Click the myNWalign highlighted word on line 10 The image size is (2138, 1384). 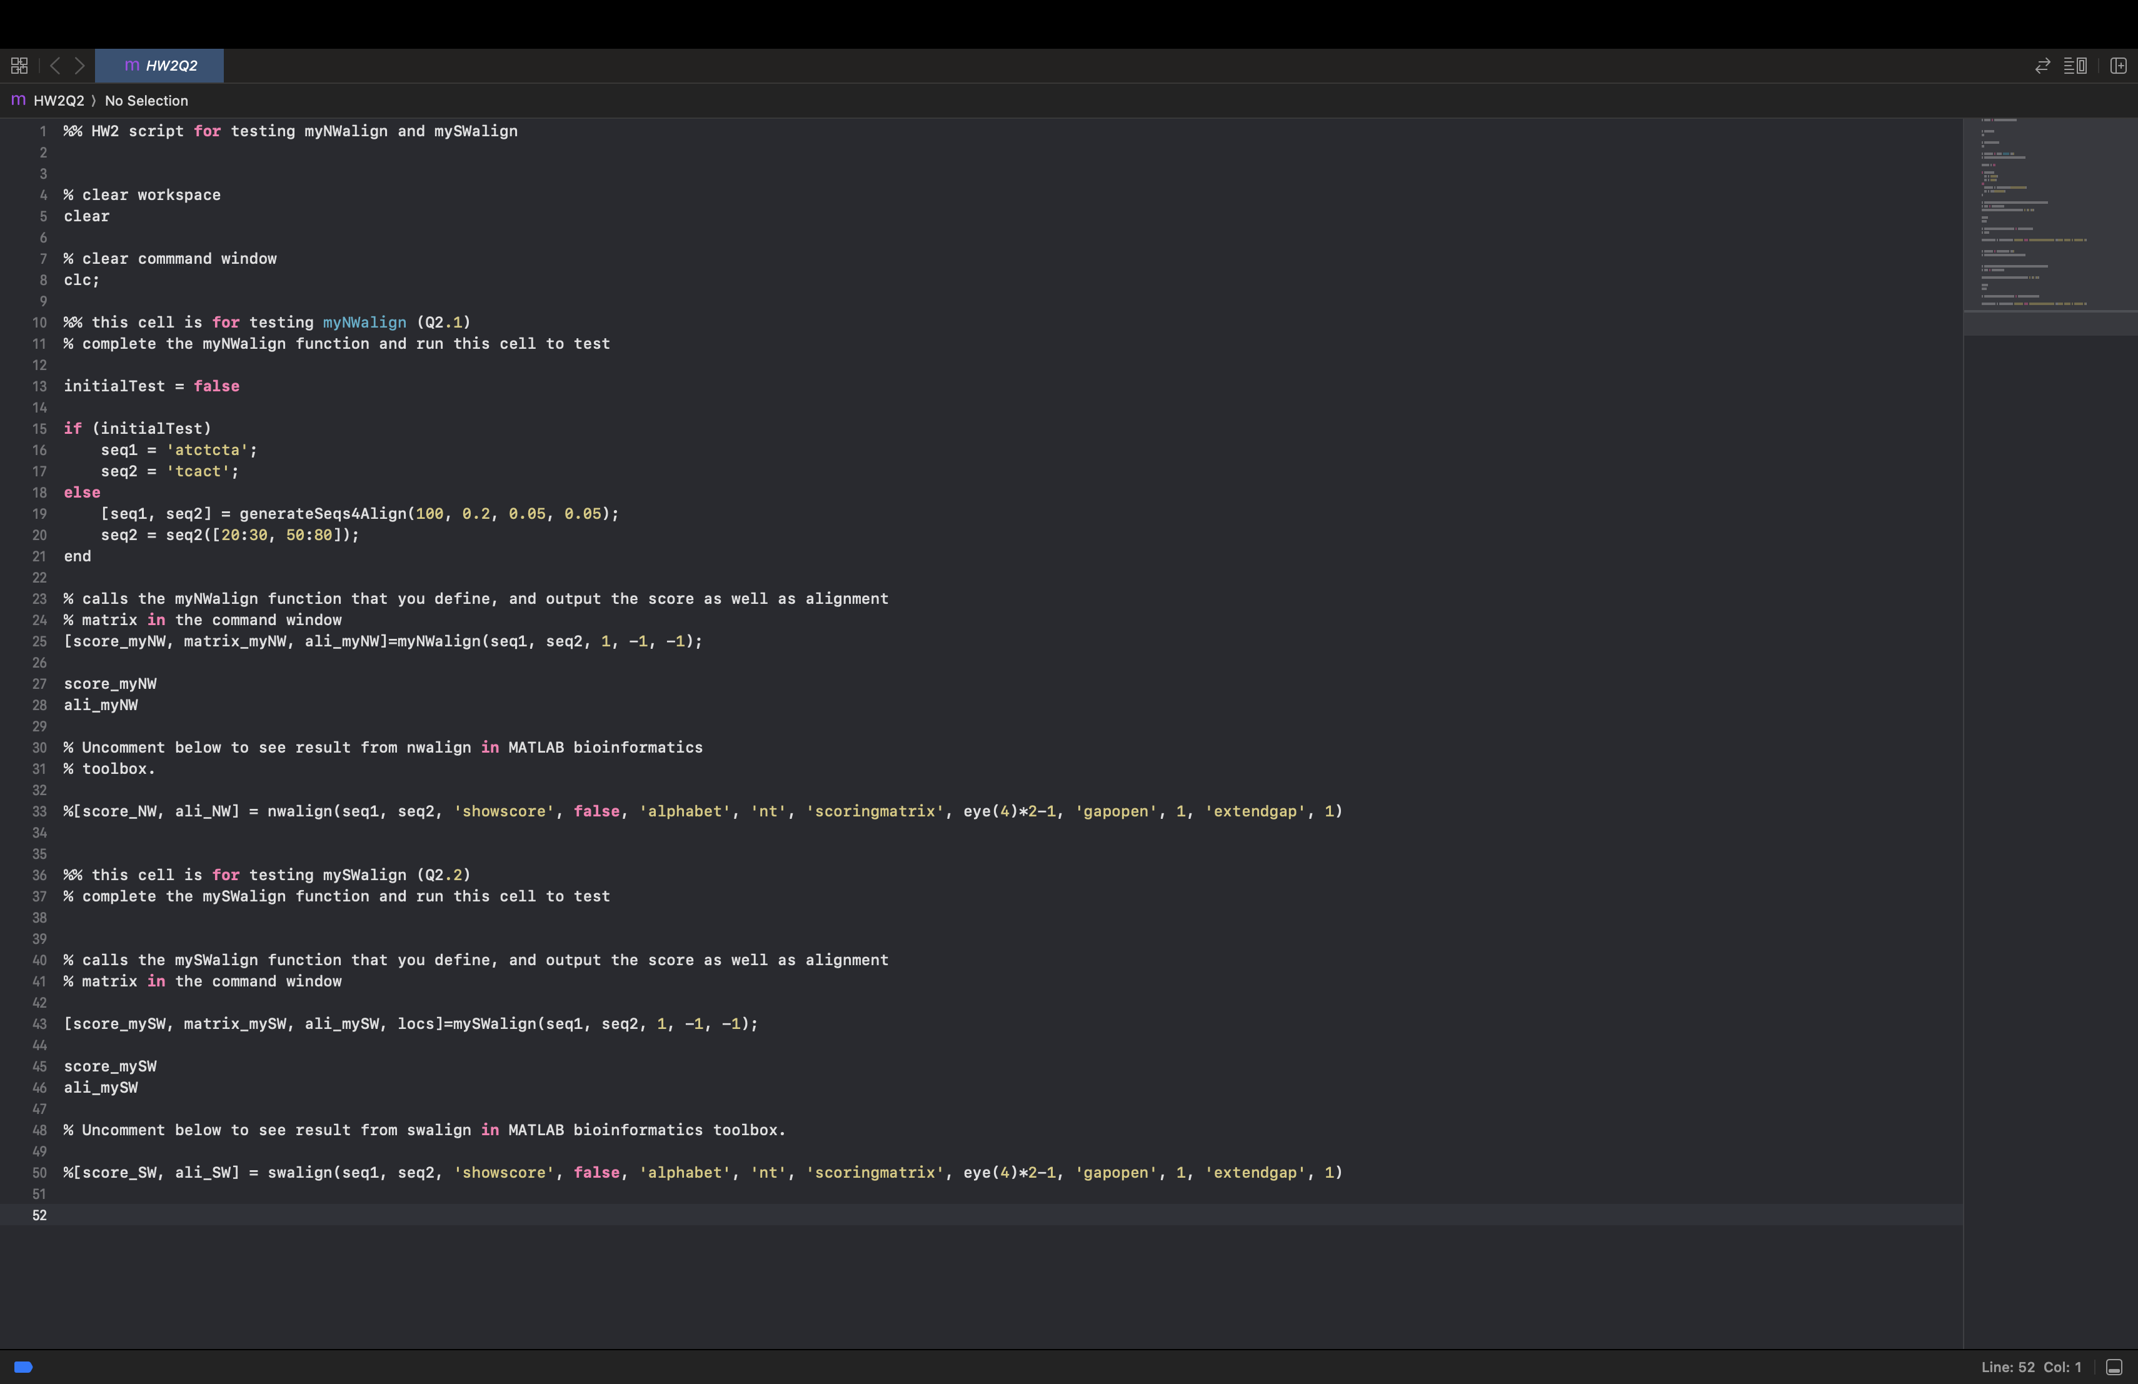pos(364,323)
